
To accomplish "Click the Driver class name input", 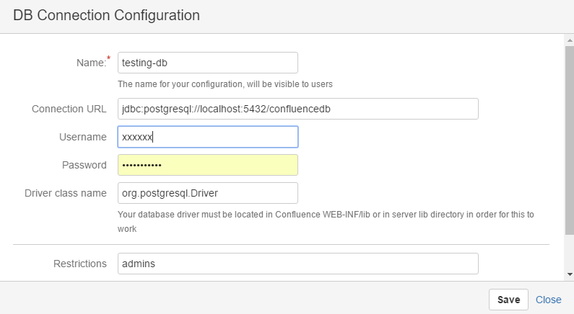I will pos(207,193).
